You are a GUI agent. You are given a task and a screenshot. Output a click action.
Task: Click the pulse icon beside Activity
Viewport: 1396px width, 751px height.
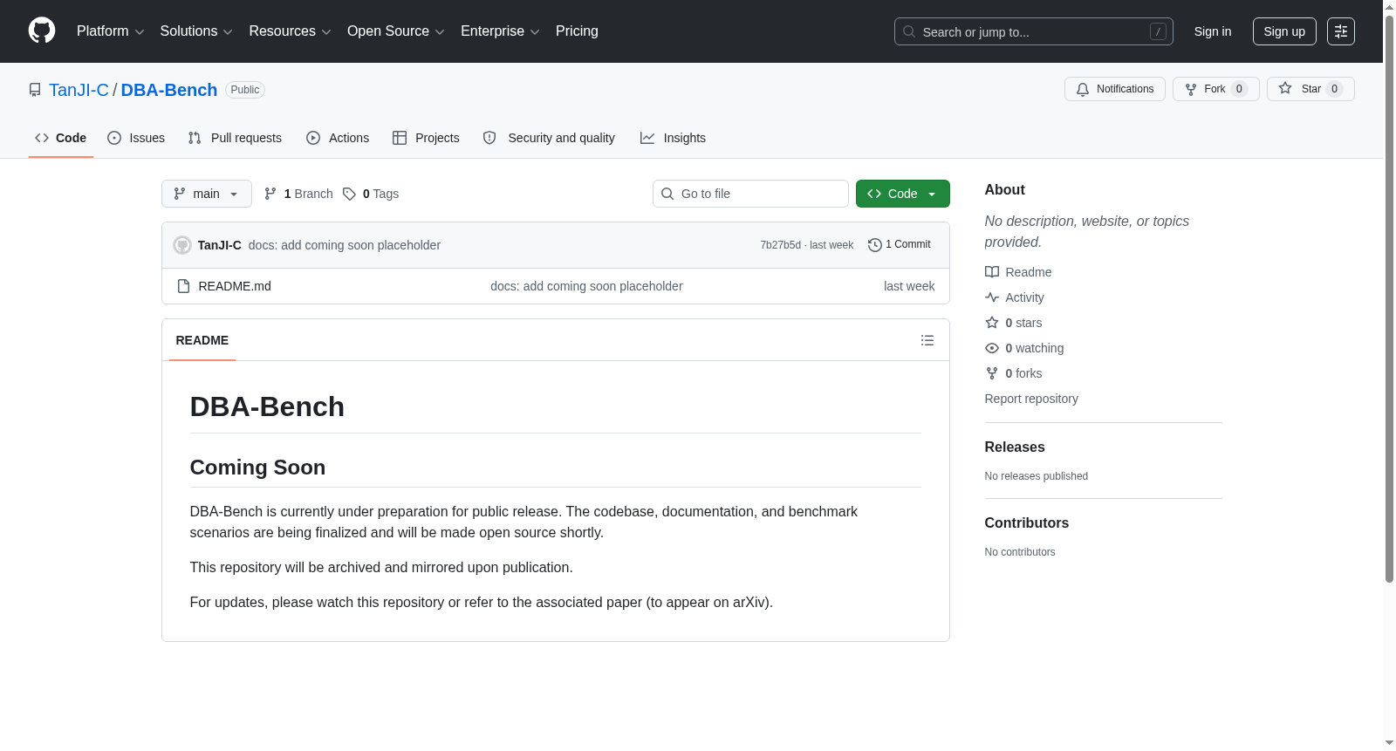[992, 297]
